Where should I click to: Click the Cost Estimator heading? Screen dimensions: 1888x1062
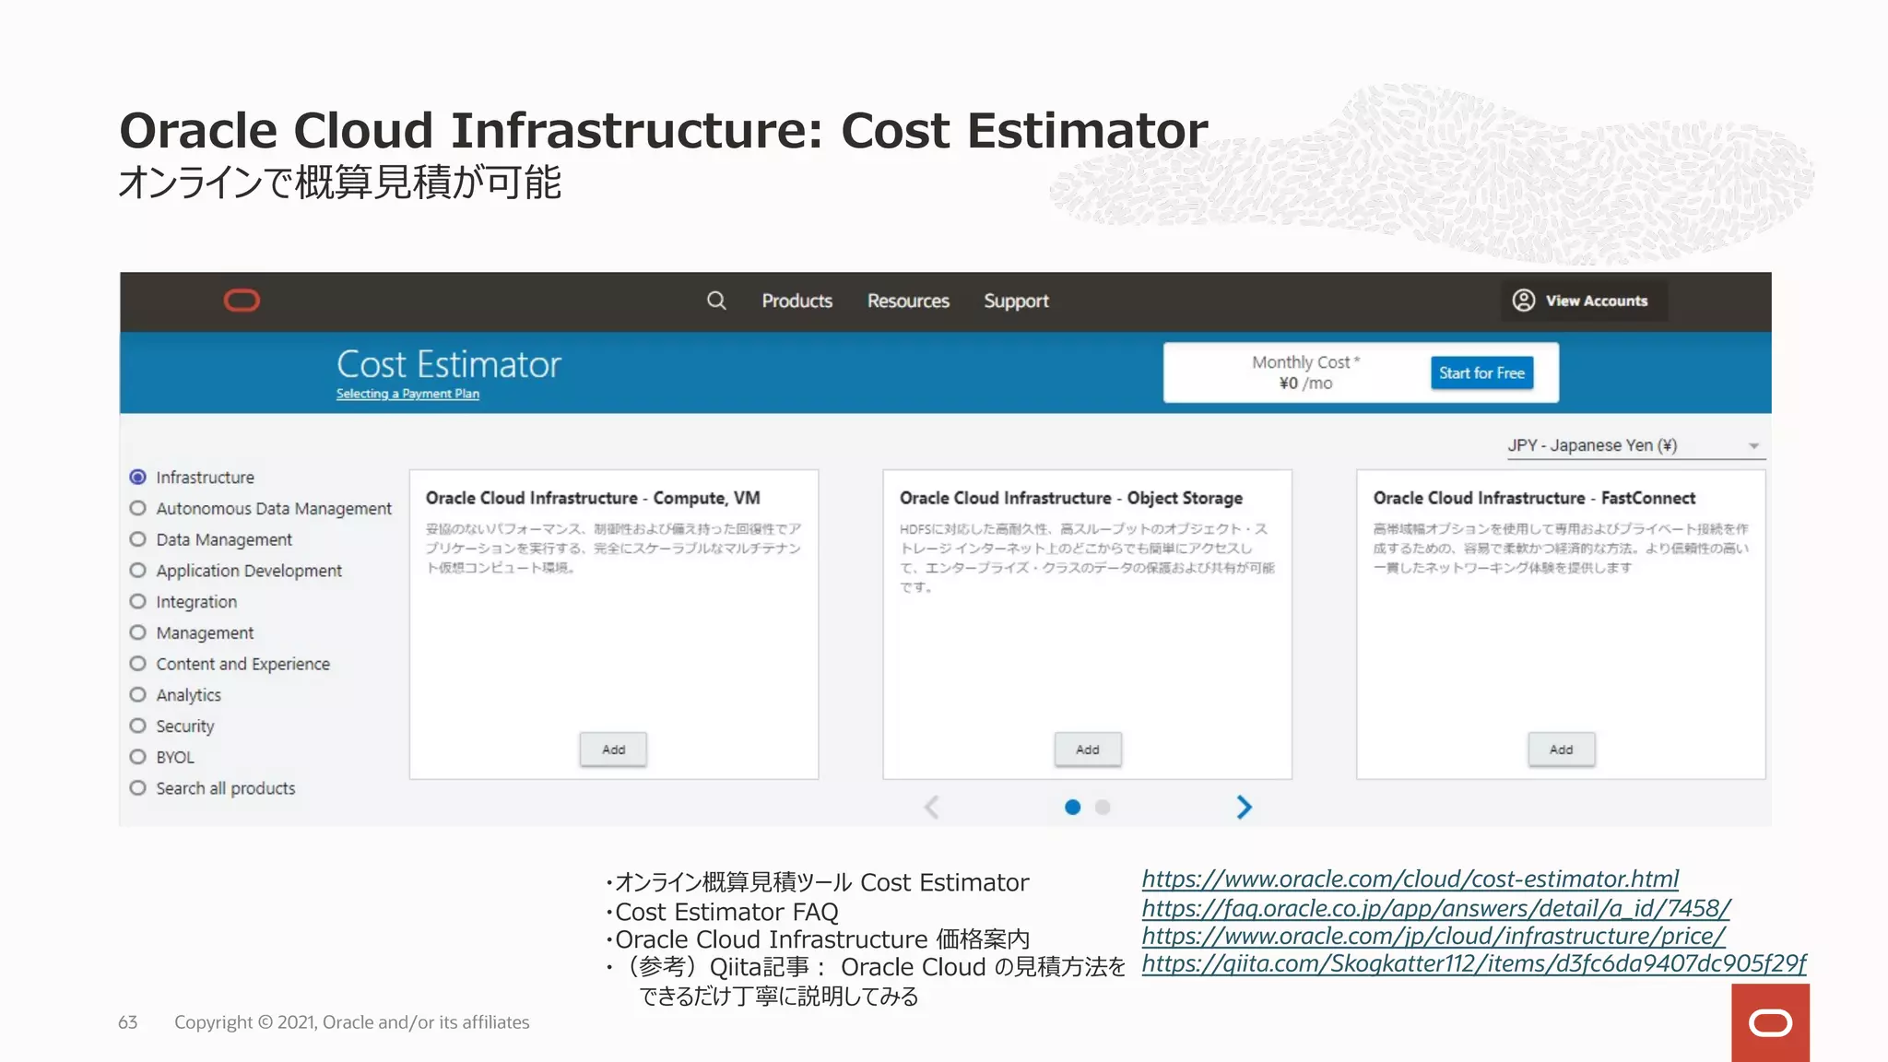(x=449, y=365)
